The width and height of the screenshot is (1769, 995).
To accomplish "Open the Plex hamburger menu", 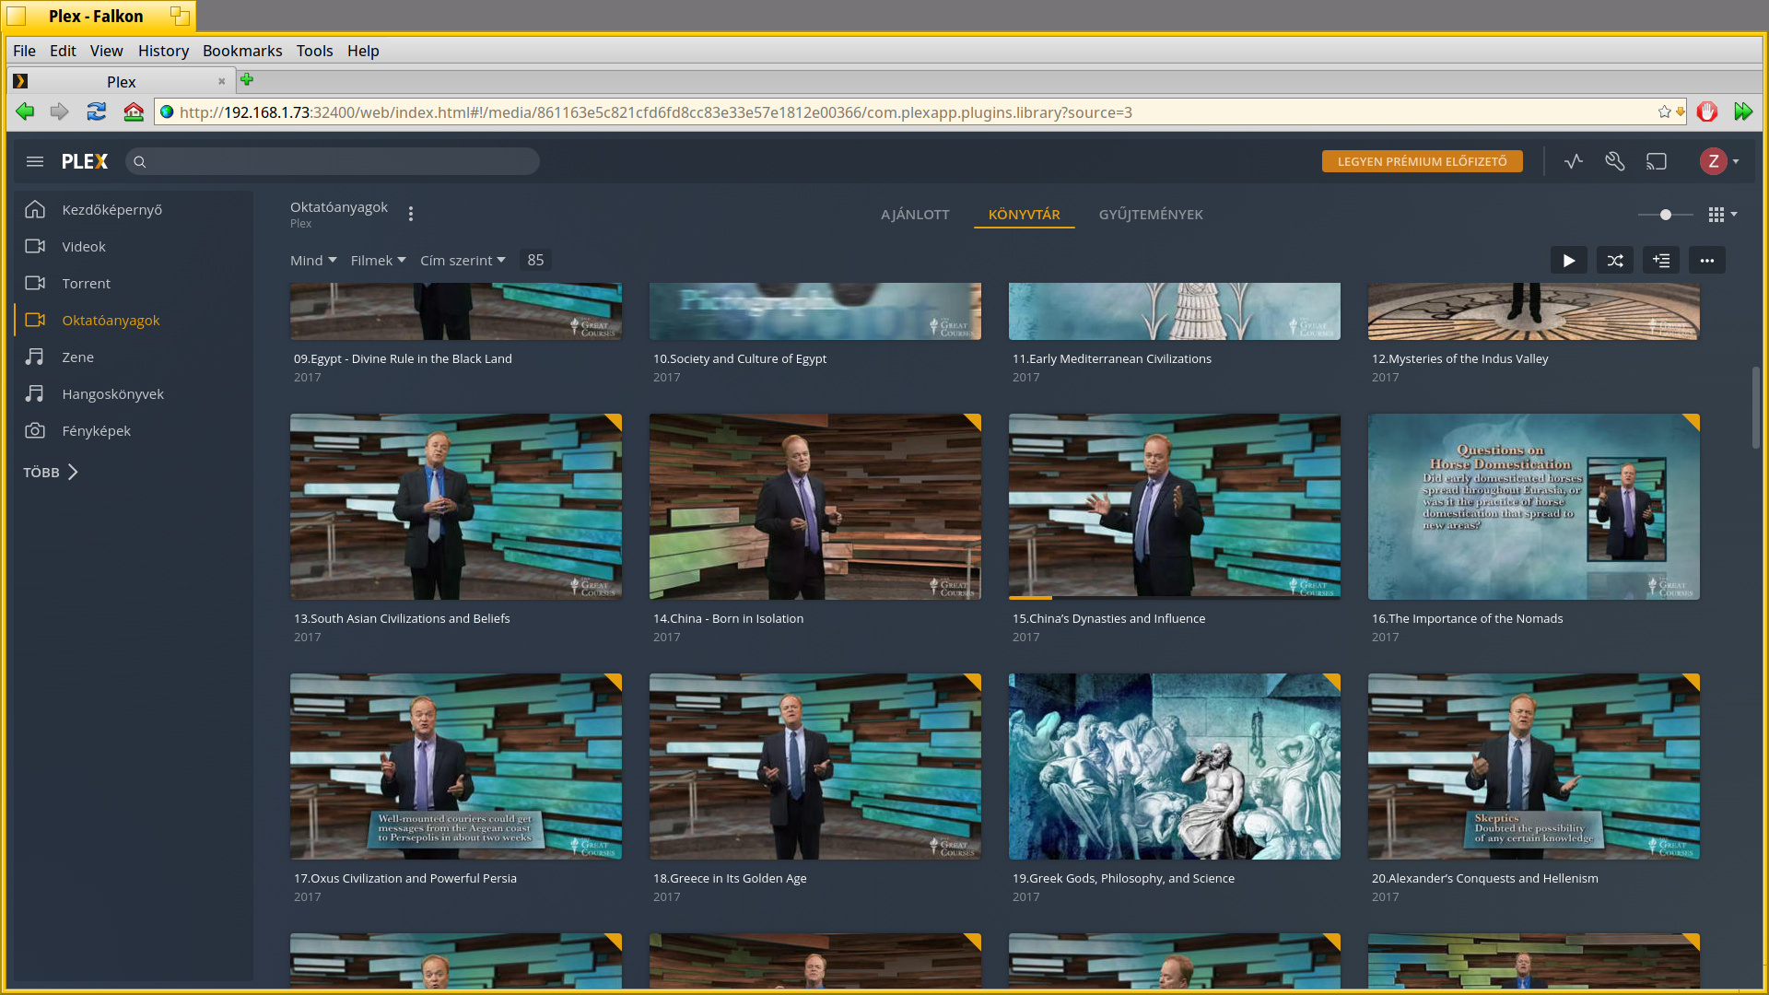I will (35, 161).
